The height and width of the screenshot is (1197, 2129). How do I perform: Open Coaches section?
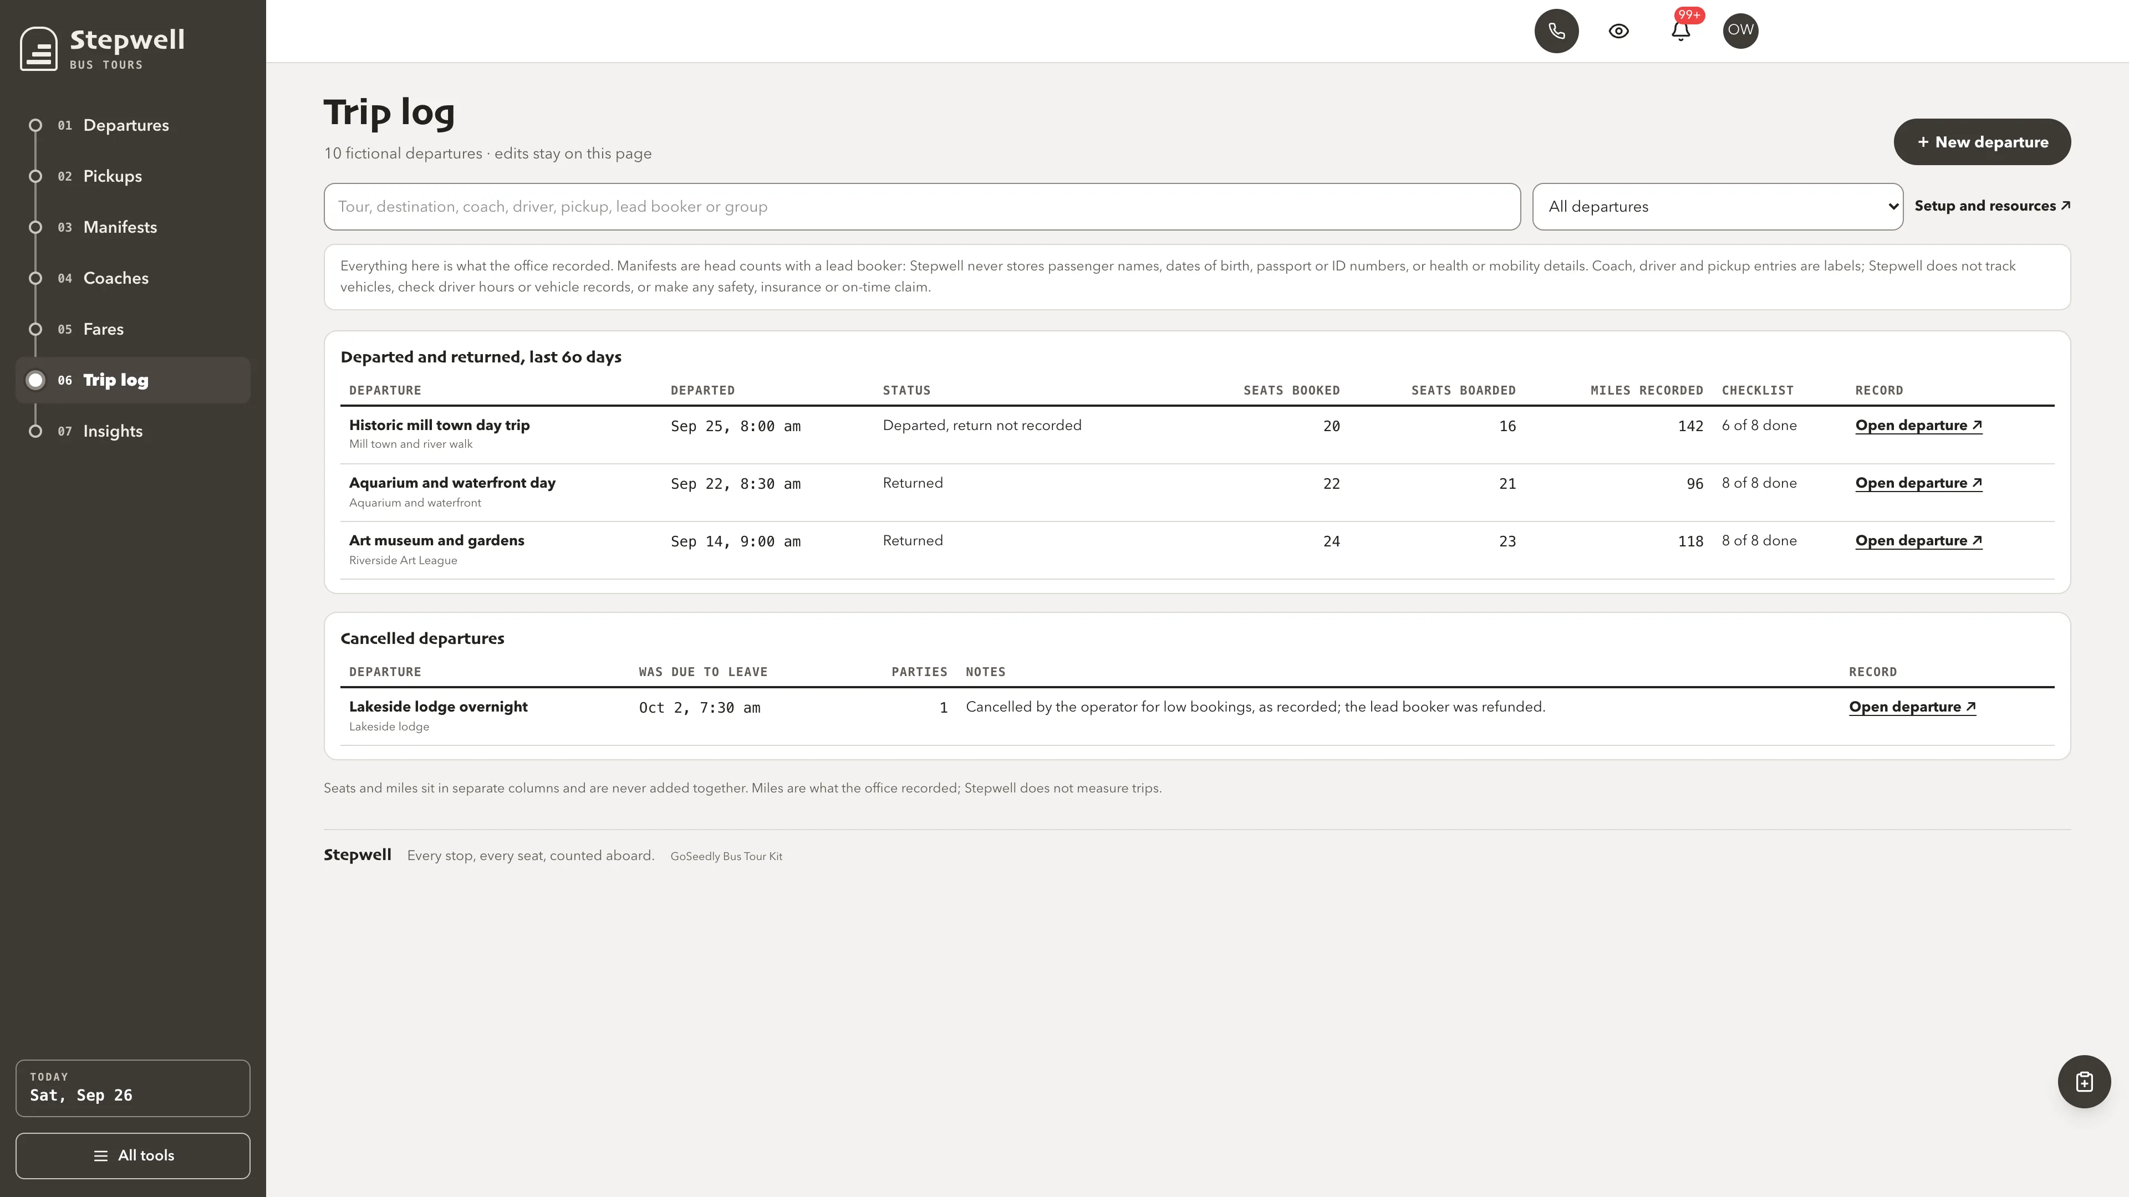point(133,278)
